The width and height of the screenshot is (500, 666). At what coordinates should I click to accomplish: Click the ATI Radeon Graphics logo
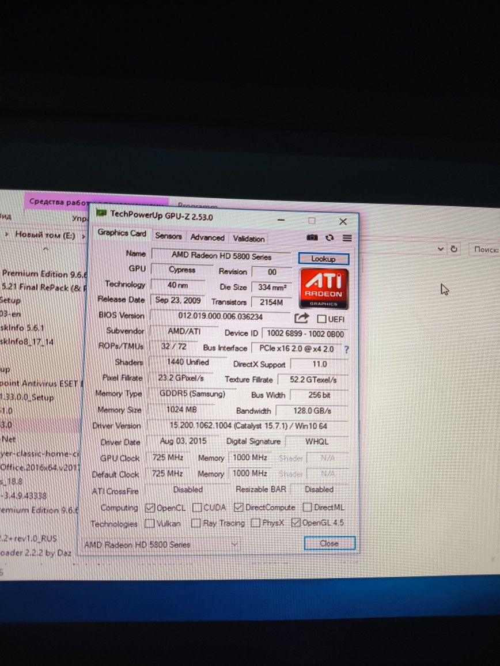pyautogui.click(x=324, y=289)
